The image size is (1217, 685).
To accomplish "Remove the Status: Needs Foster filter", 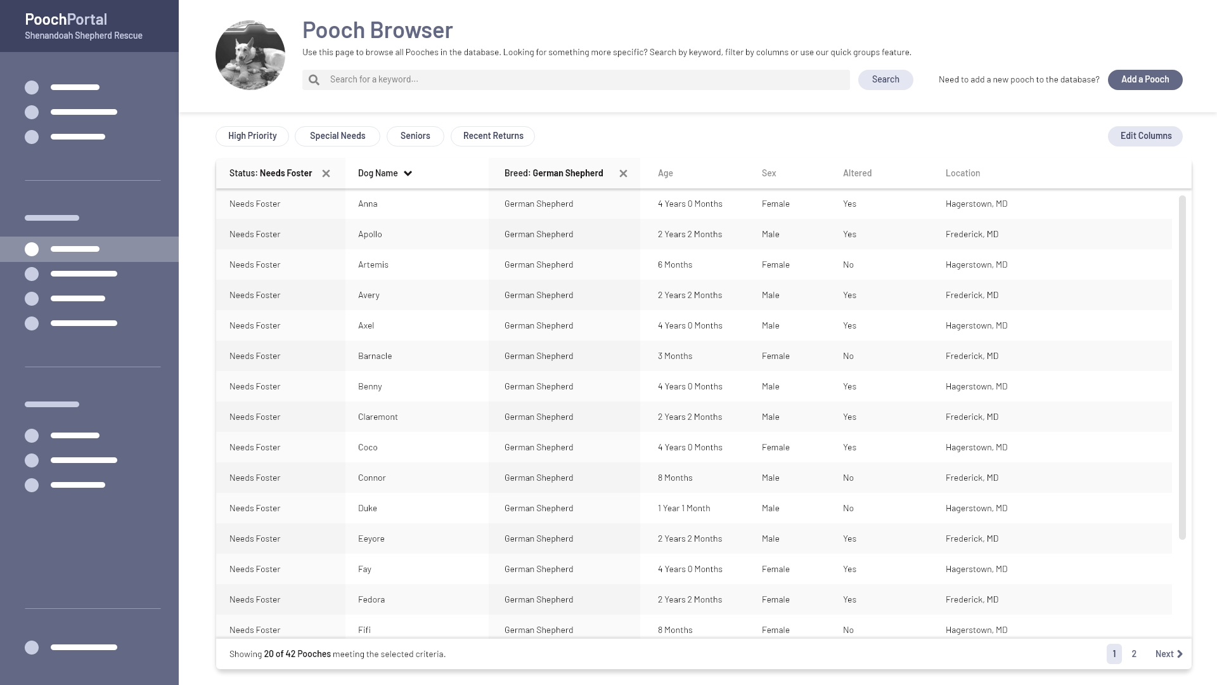I will pos(326,174).
